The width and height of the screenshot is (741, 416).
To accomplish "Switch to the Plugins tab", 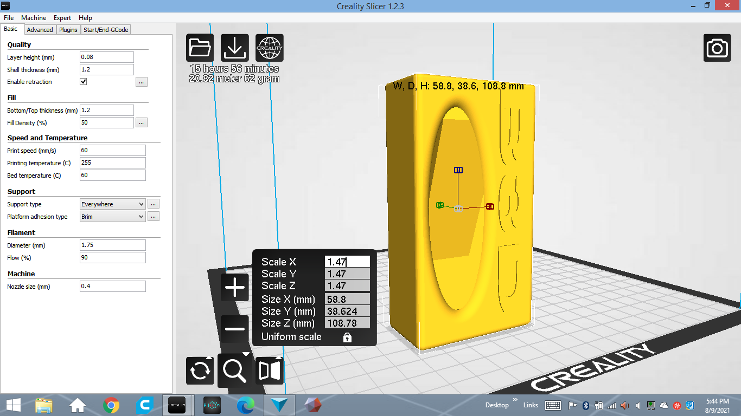I will 68,30.
